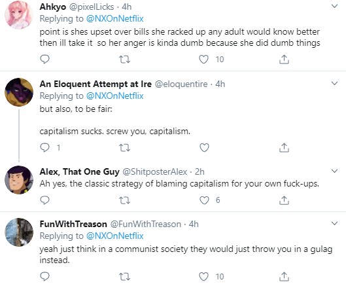Image resolution: width=346 pixels, height=286 pixels.
Task: Share FunWithTreason's tweet
Action: click(284, 276)
